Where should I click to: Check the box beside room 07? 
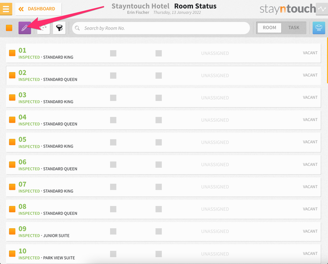tap(12, 187)
